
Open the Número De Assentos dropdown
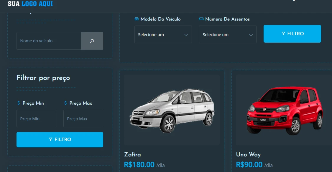[228, 35]
